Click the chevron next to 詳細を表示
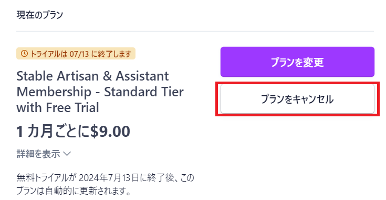Screen dimensions: 386x200 (67, 154)
